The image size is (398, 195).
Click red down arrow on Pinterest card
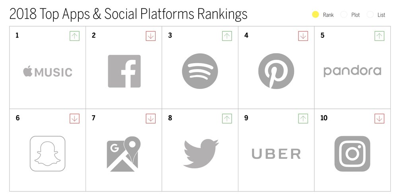[x=303, y=36]
